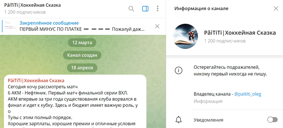The image size is (283, 128).
Task: Open the three-dot more options menu
Action: click(158, 9)
